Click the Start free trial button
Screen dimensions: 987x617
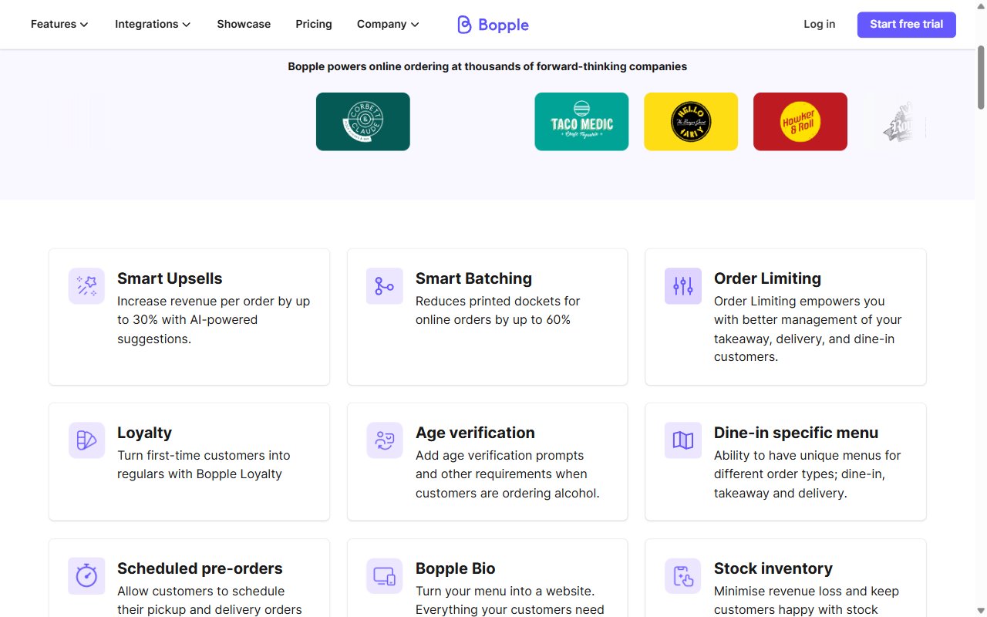coord(907,25)
